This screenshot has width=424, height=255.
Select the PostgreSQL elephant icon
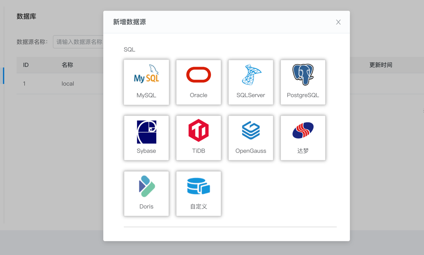coord(303,74)
